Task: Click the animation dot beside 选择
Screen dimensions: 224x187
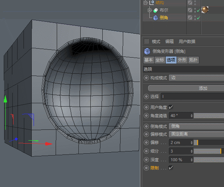Action: (146, 96)
